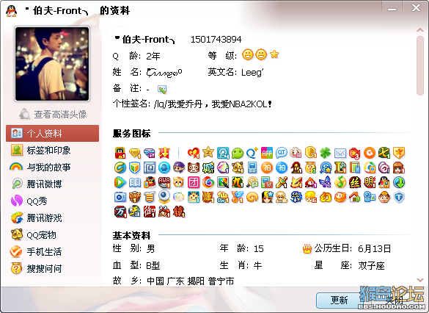
Task: Click the green QQ Music note icon
Action: click(x=340, y=182)
